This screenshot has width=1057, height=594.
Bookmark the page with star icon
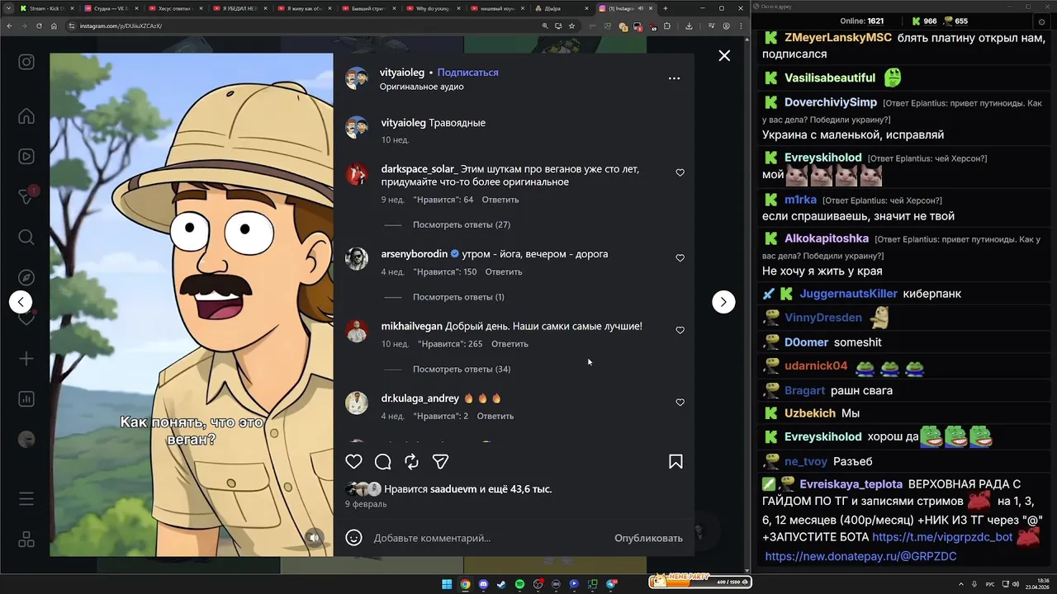(x=571, y=26)
